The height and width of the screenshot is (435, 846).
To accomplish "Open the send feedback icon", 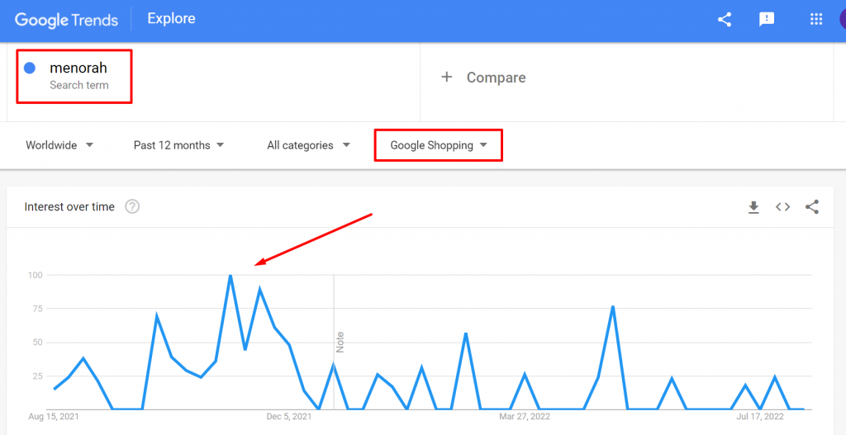I will [767, 20].
